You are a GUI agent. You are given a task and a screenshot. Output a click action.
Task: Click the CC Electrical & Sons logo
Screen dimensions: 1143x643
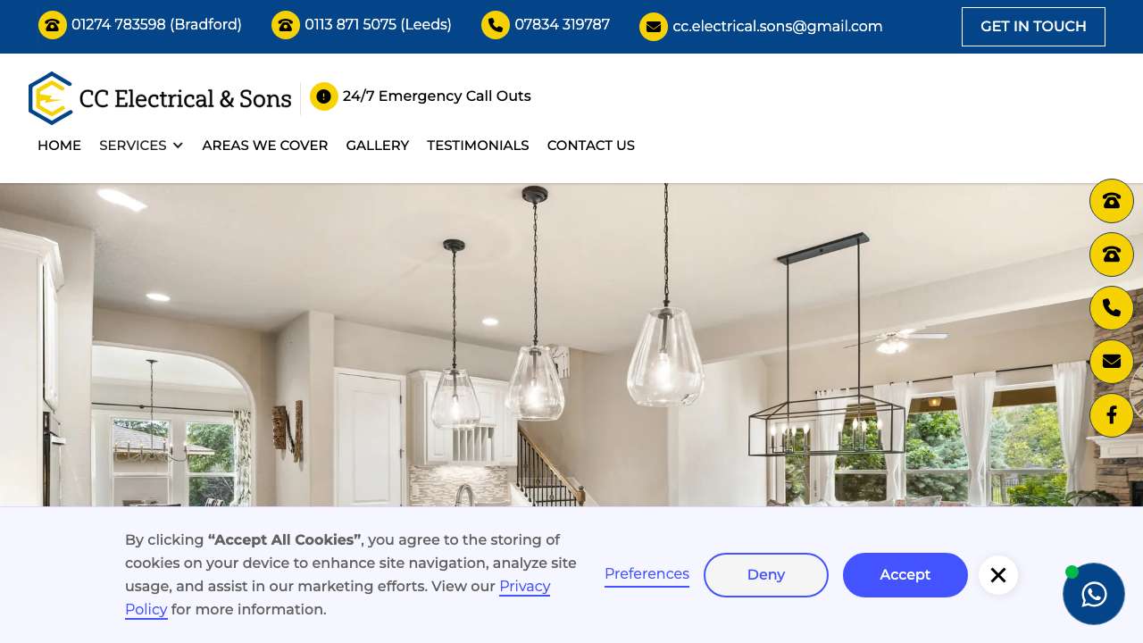[160, 98]
